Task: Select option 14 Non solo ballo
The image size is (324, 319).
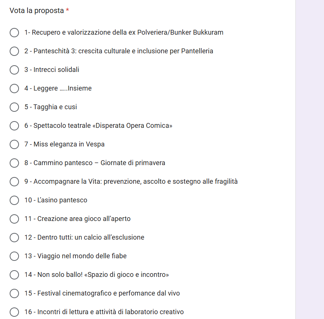Action: [x=14, y=275]
